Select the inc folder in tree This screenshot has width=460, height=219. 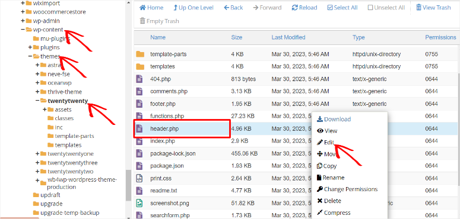pyautogui.click(x=55, y=127)
